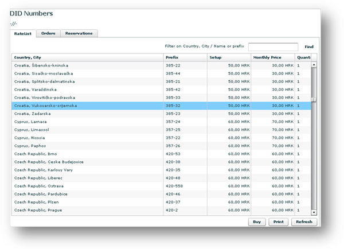Select row Croatia, Varaždinska
The height and width of the screenshot is (249, 344).
(161, 90)
